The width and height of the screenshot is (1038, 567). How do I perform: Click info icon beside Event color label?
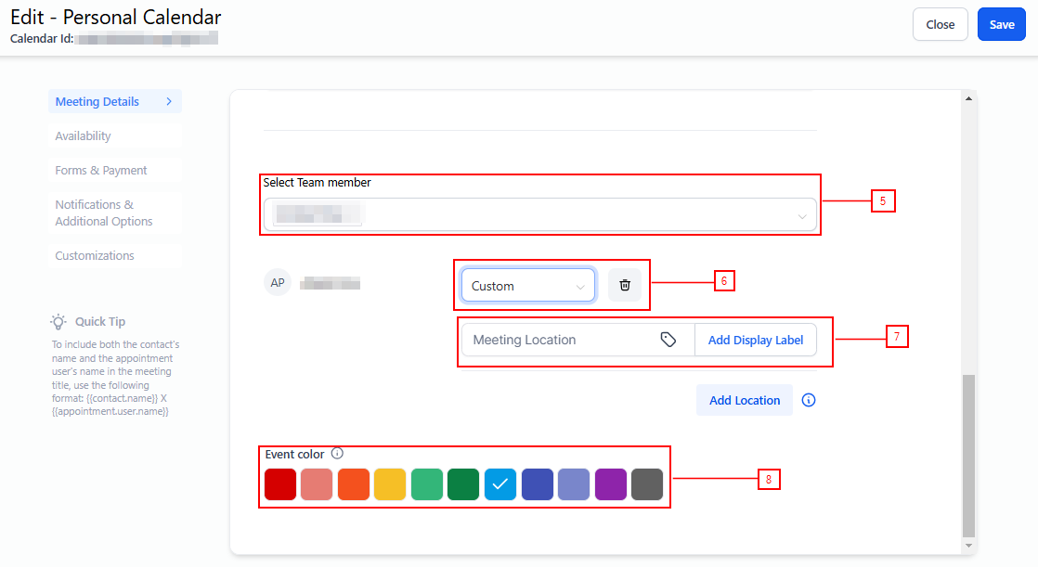point(337,453)
